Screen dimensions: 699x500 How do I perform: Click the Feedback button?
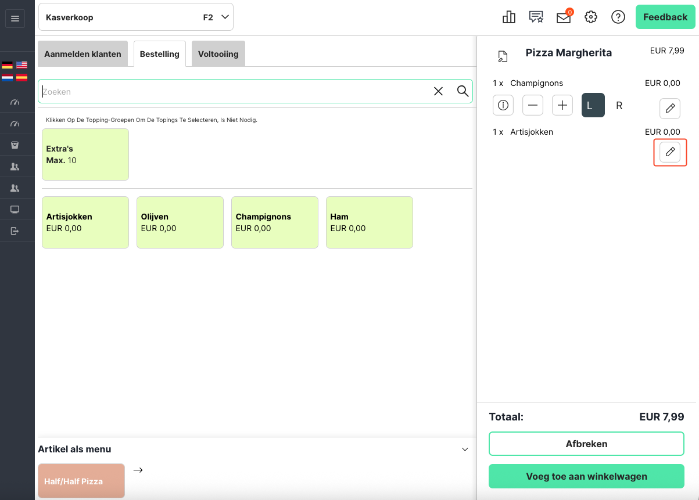point(665,17)
